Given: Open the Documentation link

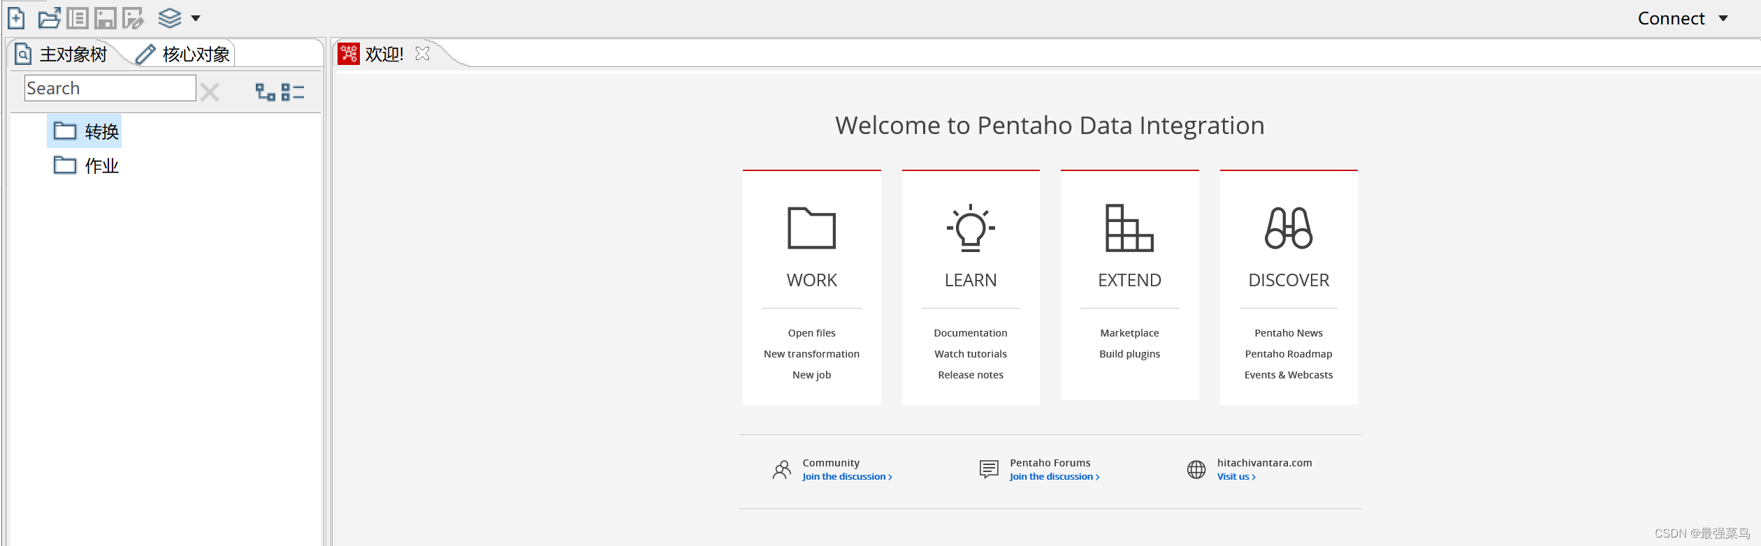Looking at the screenshot, I should [x=971, y=333].
